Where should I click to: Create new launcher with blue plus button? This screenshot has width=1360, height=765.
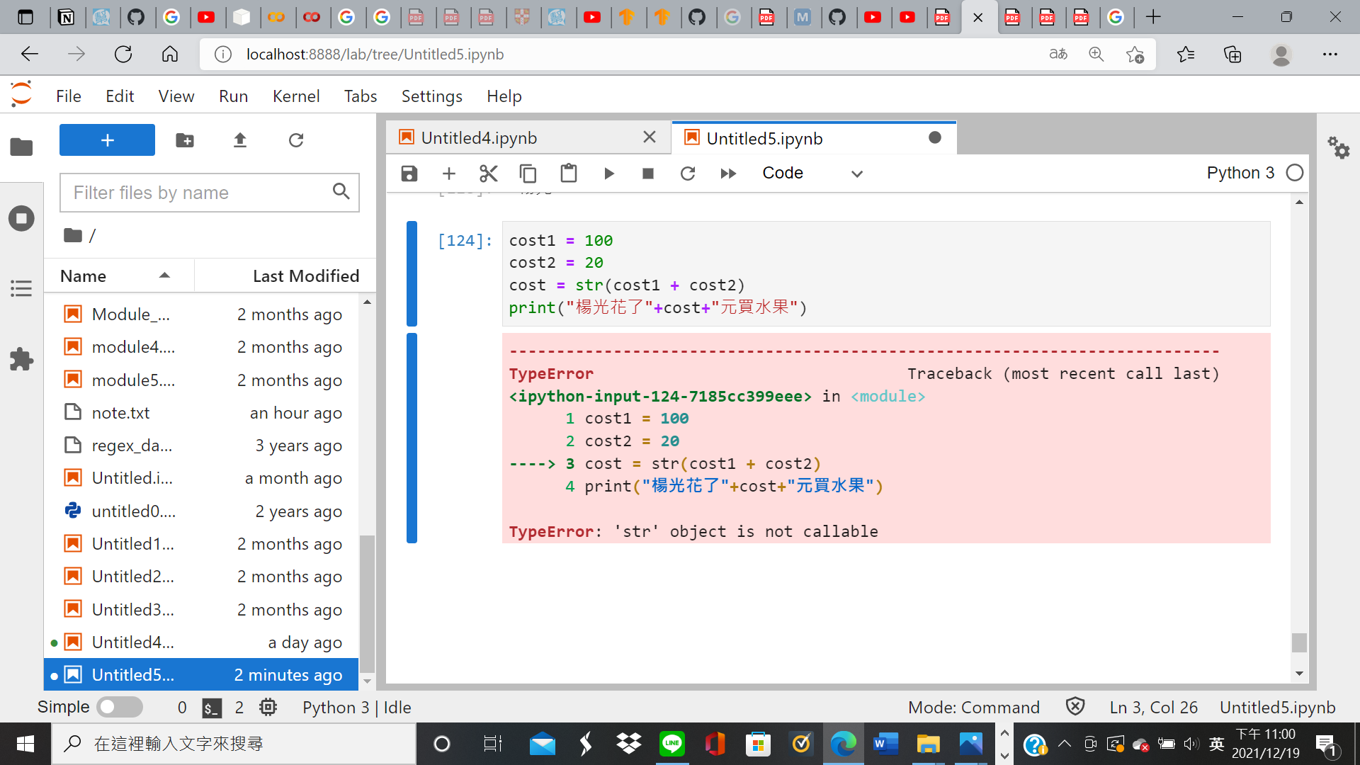point(106,140)
